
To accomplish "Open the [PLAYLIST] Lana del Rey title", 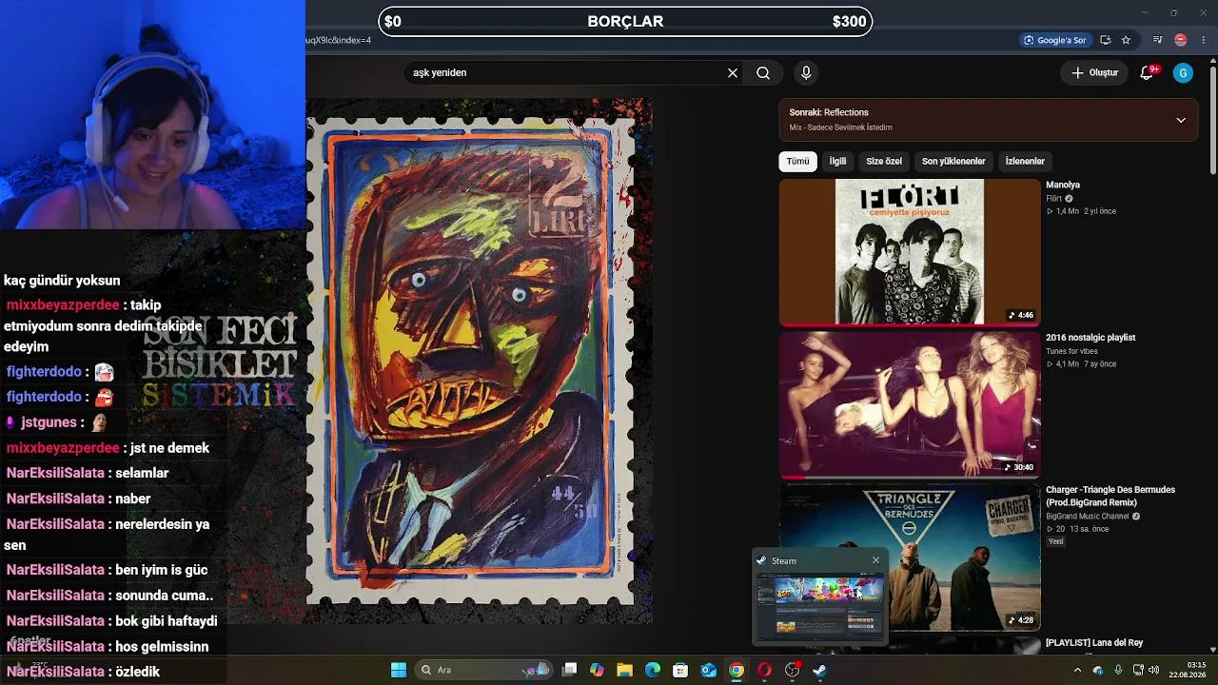I will tap(1094, 643).
